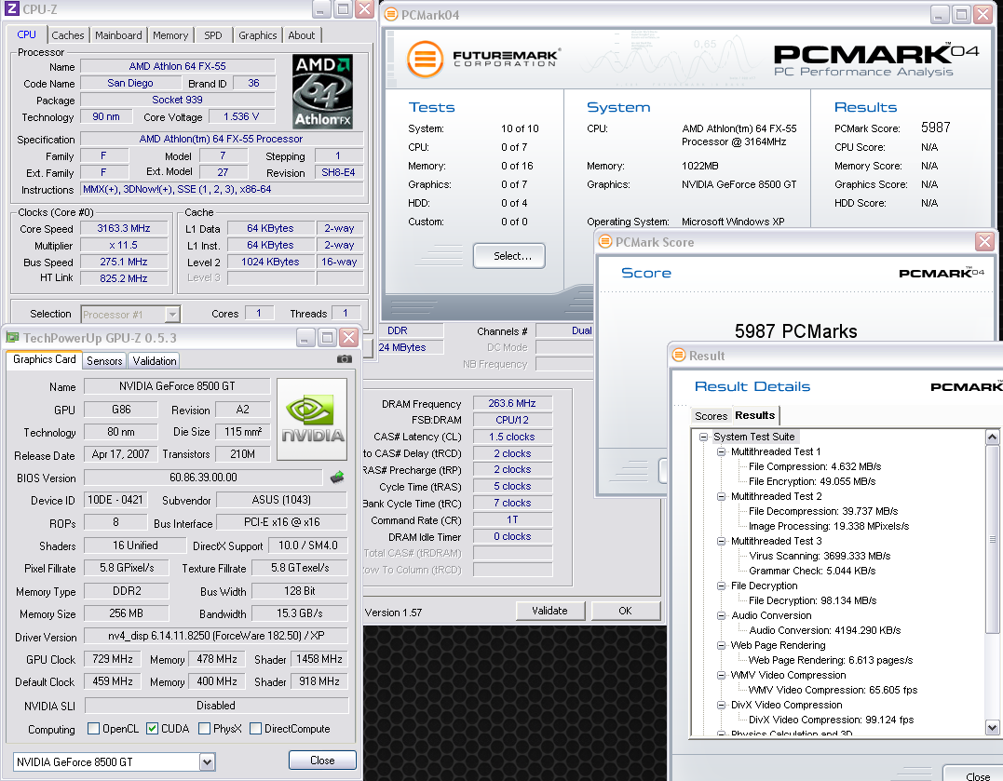Click the Close button in GPU-Z
This screenshot has height=781, width=1003.
coord(322,760)
